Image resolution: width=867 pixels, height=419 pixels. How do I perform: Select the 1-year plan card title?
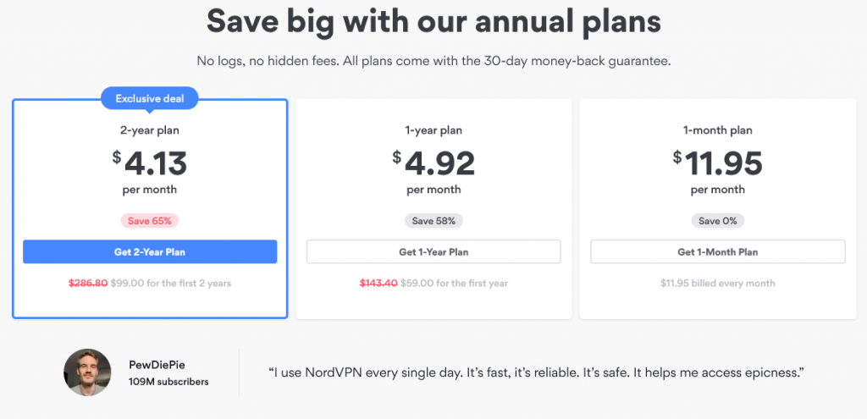[x=433, y=131]
